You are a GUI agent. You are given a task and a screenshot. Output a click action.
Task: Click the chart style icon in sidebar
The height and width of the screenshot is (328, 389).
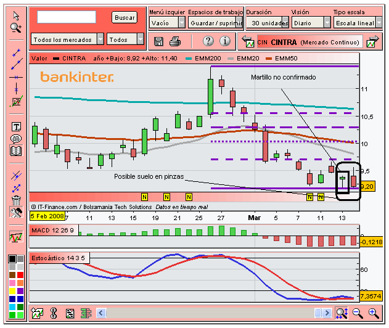[16, 237]
